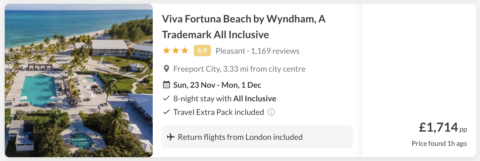Click the Pleasant rating label
Screen dimensions: 480x161
coord(230,51)
